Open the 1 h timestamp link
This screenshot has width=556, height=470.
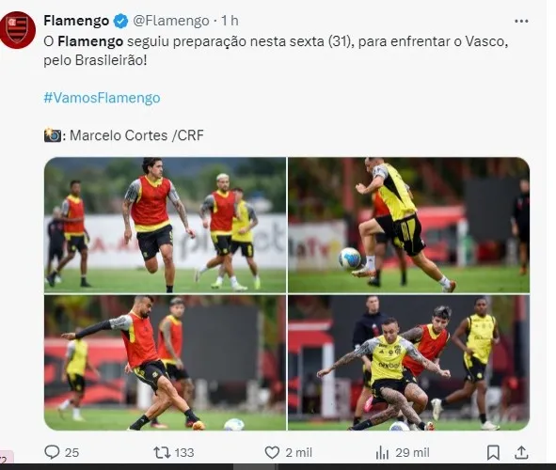(230, 21)
